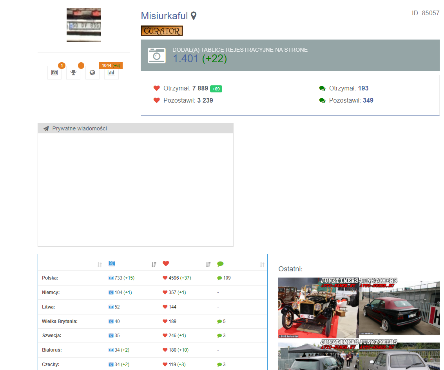Open the vintage black car thumbnail
The height and width of the screenshot is (370, 444).
coord(318,308)
